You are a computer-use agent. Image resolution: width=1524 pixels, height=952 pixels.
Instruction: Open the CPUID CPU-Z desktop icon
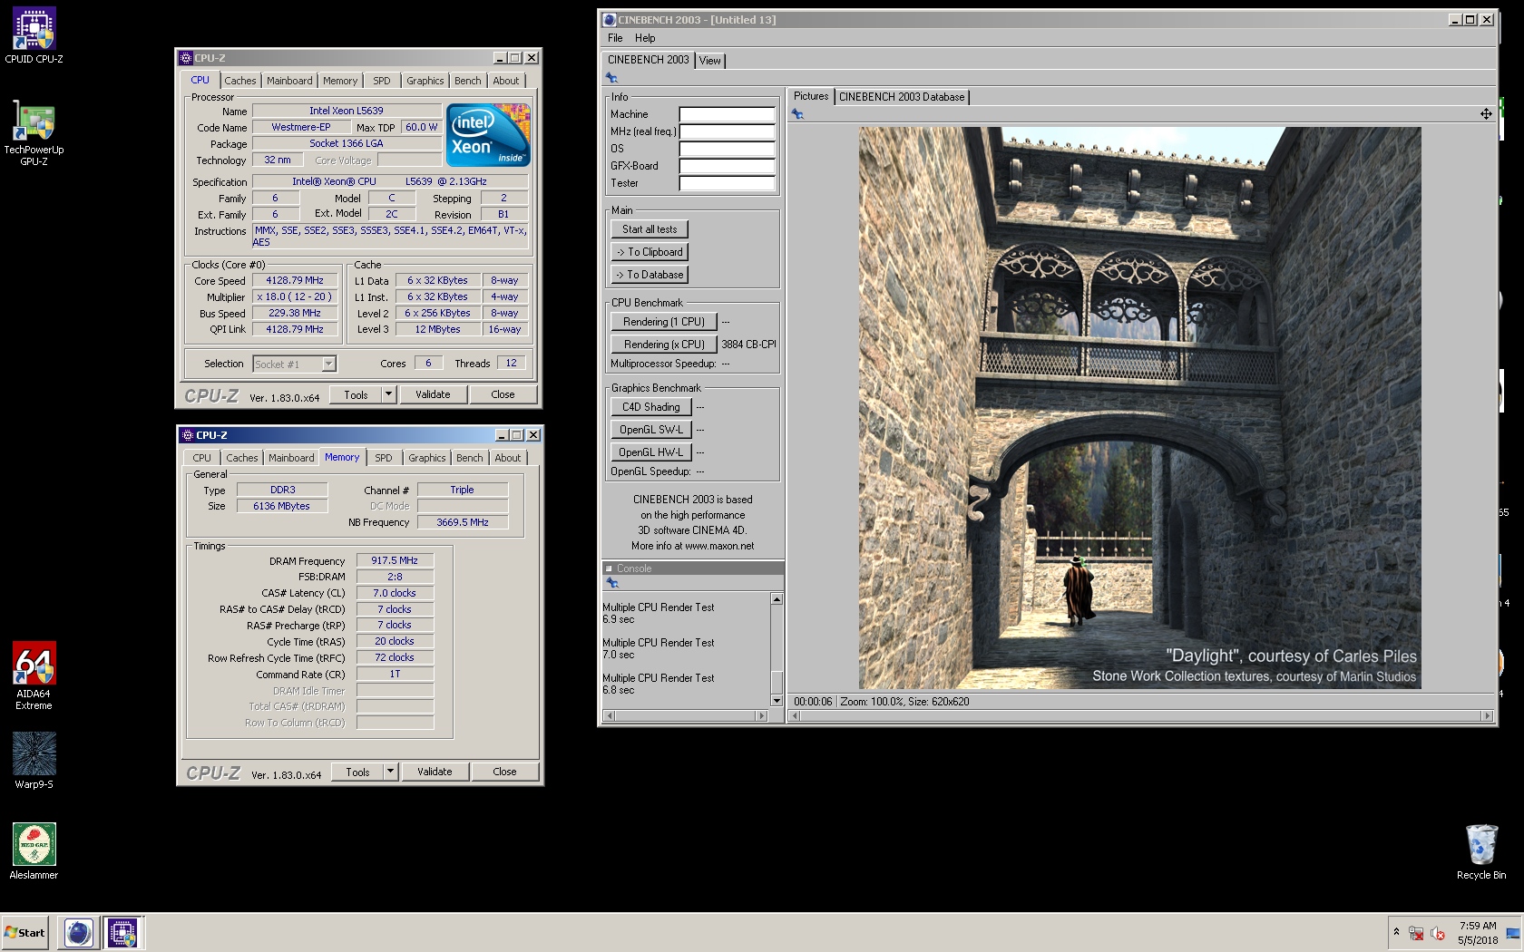coord(34,36)
